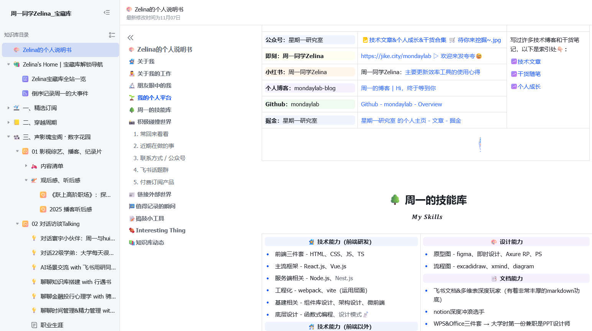
Task: Collapse the 观后感、听后感 tree node
Action: (x=26, y=180)
